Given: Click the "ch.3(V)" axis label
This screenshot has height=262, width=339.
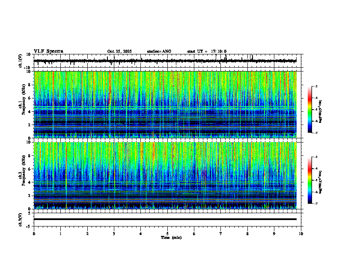Looking at the screenshot, I should tap(21, 220).
